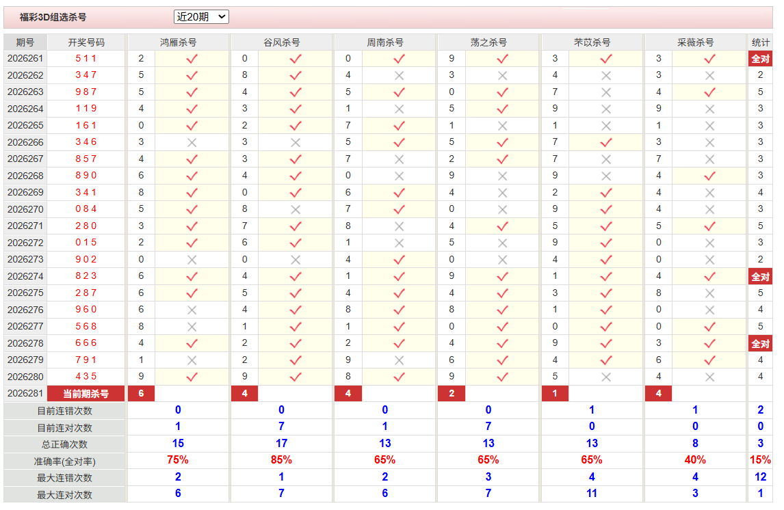Click the 全对 badge in row 2026261
The height and width of the screenshot is (510, 784).
(x=761, y=59)
